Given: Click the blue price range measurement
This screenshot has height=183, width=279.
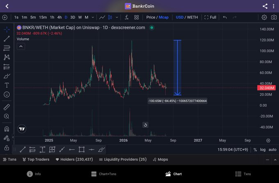Looking at the screenshot, I should pos(177,68).
